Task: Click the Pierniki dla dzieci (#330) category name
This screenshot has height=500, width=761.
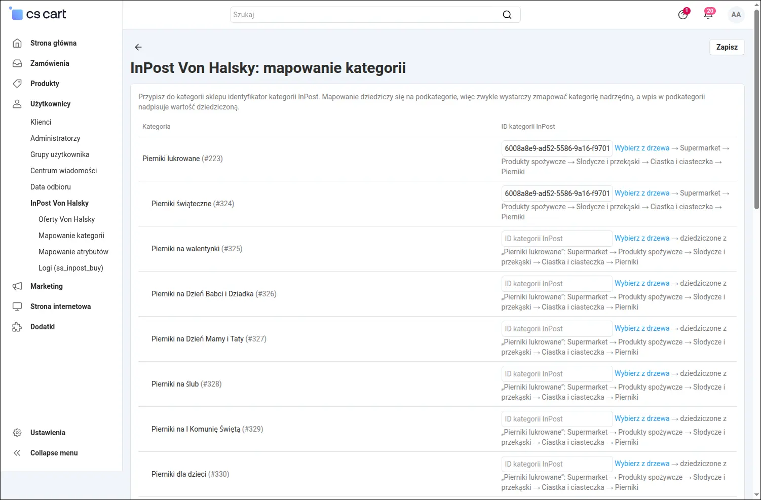Action: coord(190,474)
